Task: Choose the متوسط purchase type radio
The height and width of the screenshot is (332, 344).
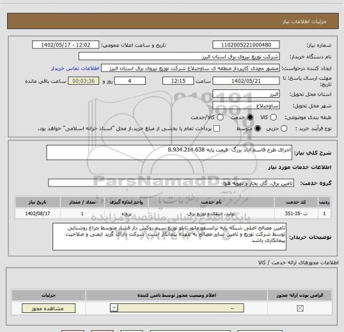Action: point(257,129)
